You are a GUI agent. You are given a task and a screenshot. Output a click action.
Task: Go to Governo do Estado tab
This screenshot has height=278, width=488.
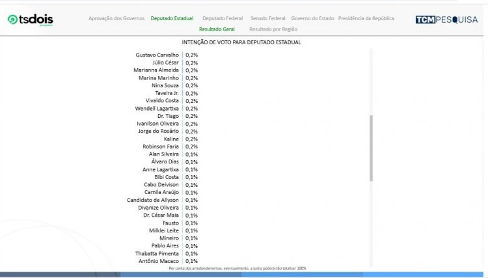313,18
